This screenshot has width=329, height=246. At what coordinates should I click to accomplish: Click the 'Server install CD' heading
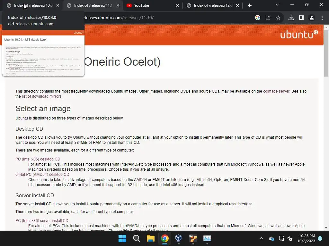[35, 196]
